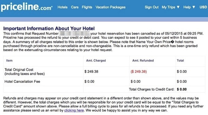Image resolution: width=208 pixels, height=115 pixels.
Task: Expand the My Trips dropdown
Action: coord(171,7)
